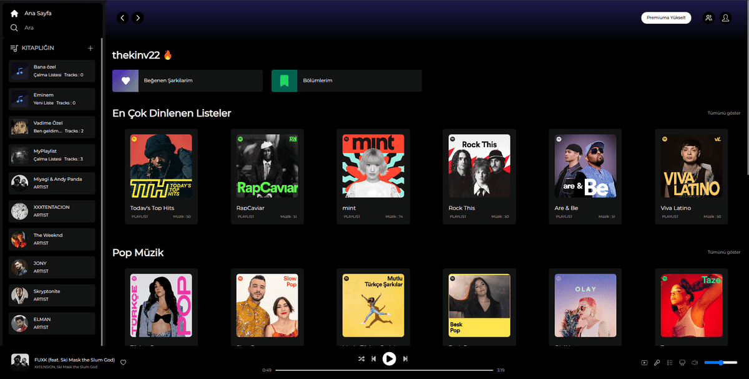The width and height of the screenshot is (749, 379).
Task: Open Viva Latino playlist card
Action: click(692, 176)
